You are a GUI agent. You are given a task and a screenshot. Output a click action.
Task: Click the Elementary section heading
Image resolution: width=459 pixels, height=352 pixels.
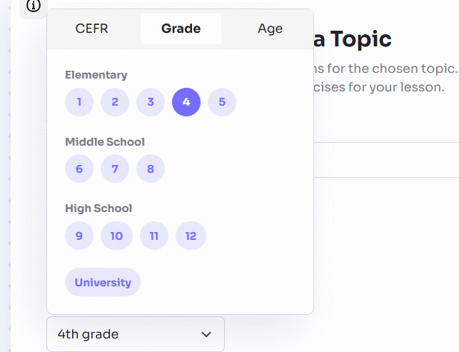tap(96, 75)
